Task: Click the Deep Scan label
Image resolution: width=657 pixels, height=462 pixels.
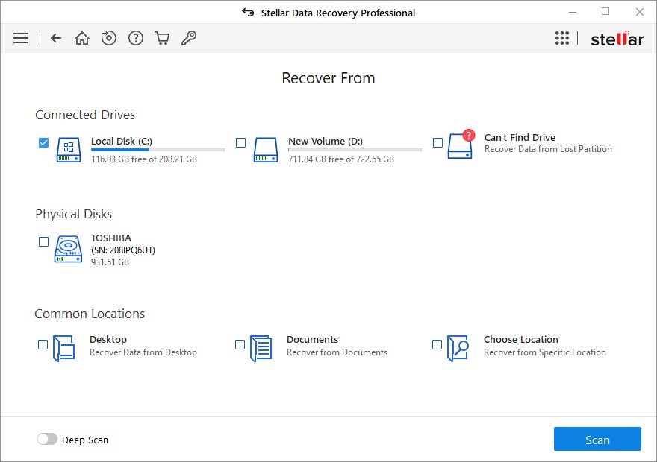Action: [x=85, y=440]
